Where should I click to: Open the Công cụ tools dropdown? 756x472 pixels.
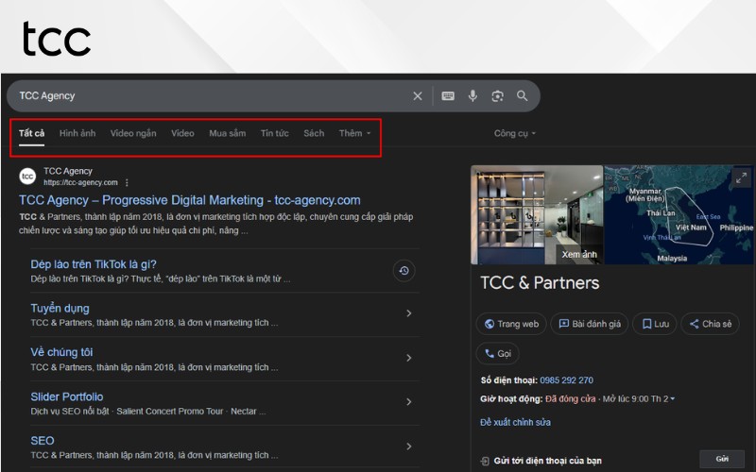(514, 133)
